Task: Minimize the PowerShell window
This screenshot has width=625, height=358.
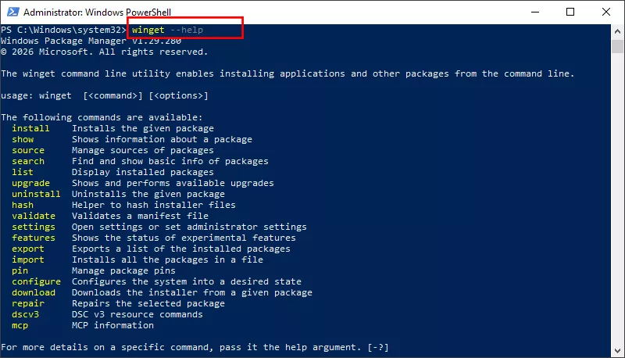Action: point(535,12)
